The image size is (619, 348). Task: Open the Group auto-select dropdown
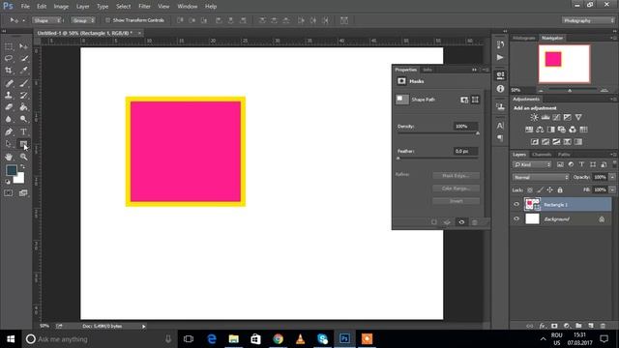coord(83,20)
